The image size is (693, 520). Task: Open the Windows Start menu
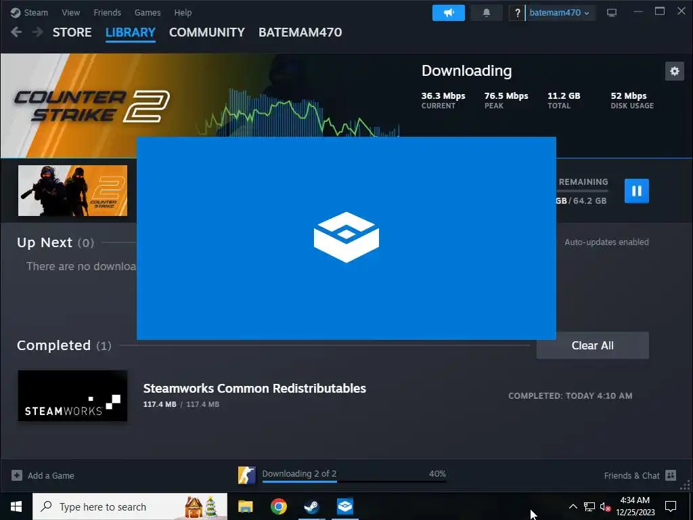(x=16, y=506)
